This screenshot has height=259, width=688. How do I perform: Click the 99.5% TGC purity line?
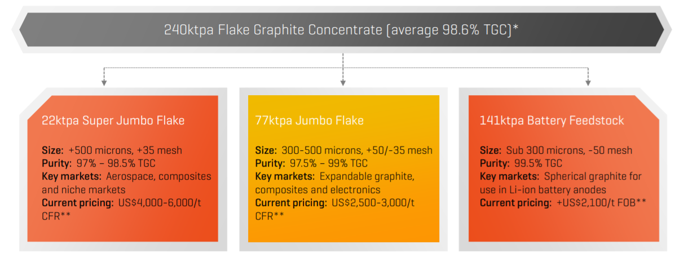coord(521,163)
